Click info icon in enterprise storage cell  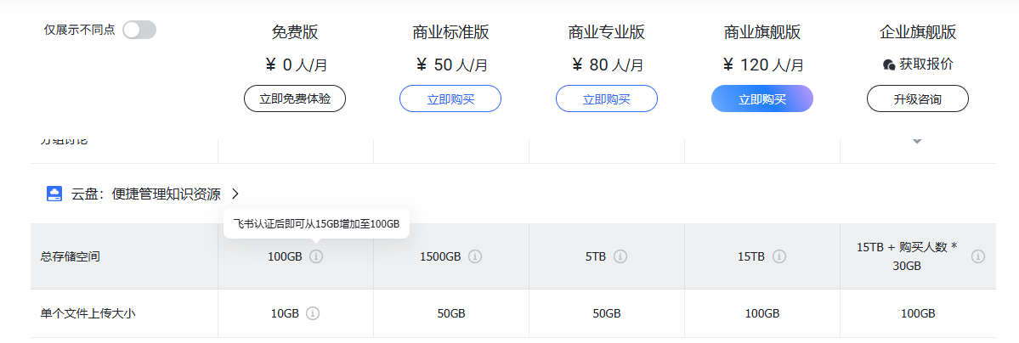coord(978,256)
